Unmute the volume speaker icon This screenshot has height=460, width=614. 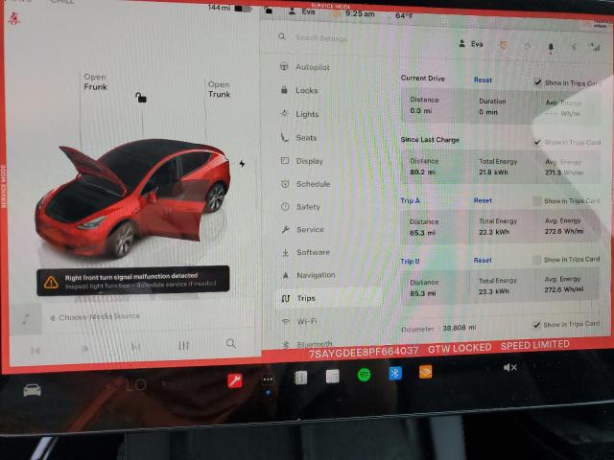click(x=509, y=368)
